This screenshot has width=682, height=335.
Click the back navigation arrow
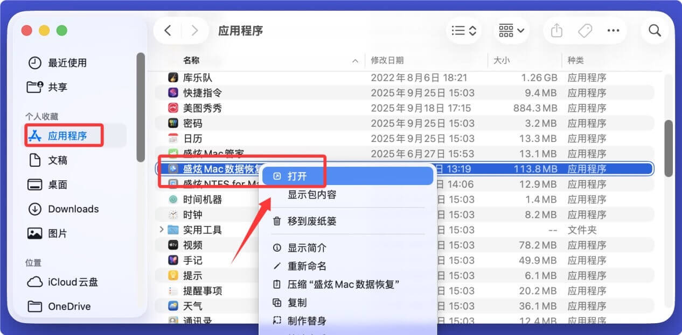pyautogui.click(x=168, y=31)
